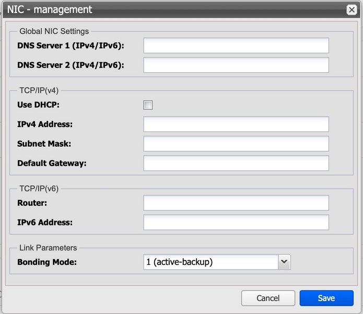Screen dimensions: 363x314
Task: Click the IPv6 Router input field
Action: coord(236,203)
